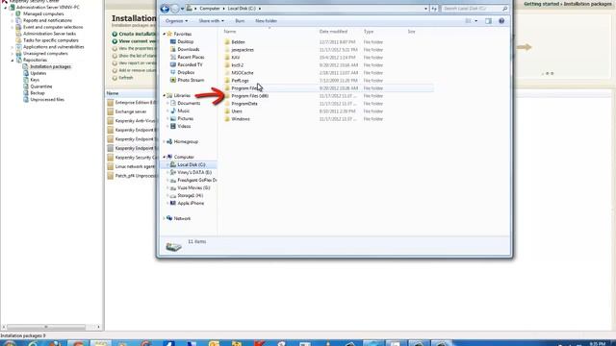Sort the file list by the Name column
Screen dimensions: 616x346
click(230, 32)
